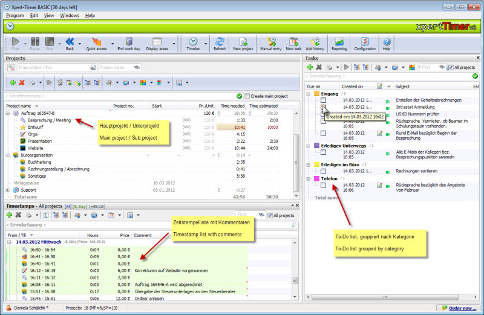The height and width of the screenshot is (315, 484).
Task: Open the Manual entry tool
Action: (x=270, y=44)
